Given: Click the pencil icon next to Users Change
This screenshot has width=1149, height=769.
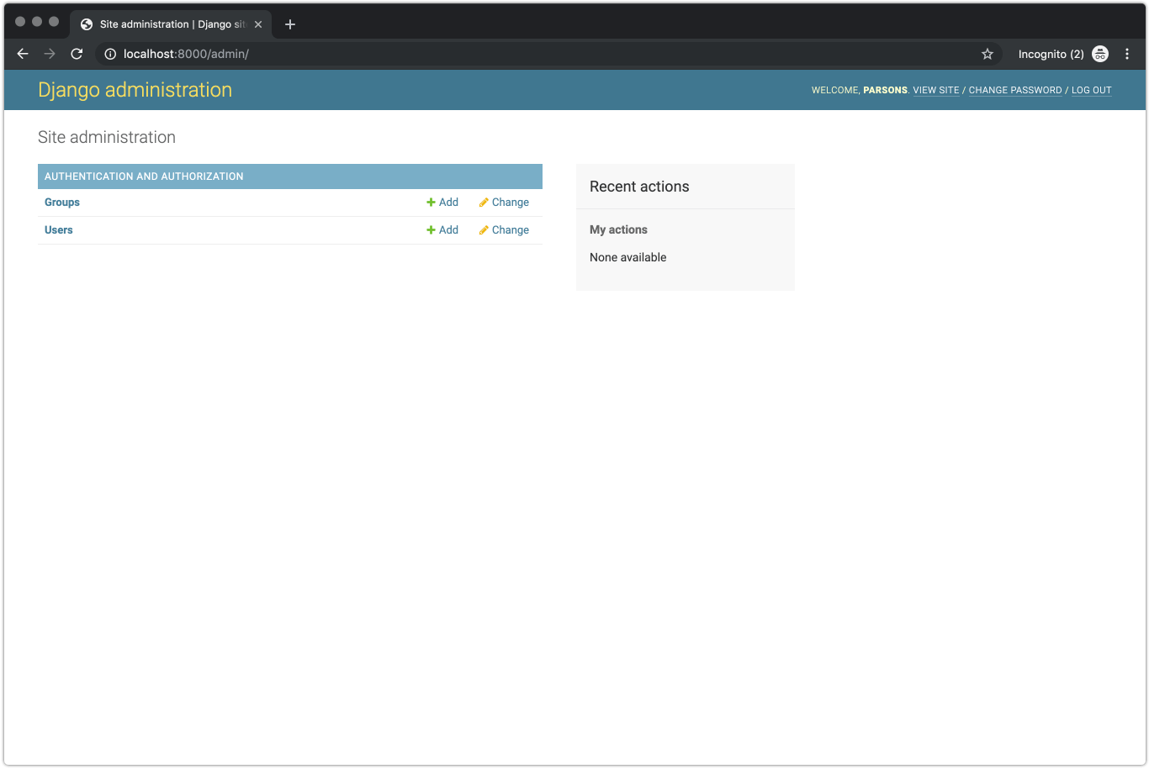Looking at the screenshot, I should [x=483, y=229].
